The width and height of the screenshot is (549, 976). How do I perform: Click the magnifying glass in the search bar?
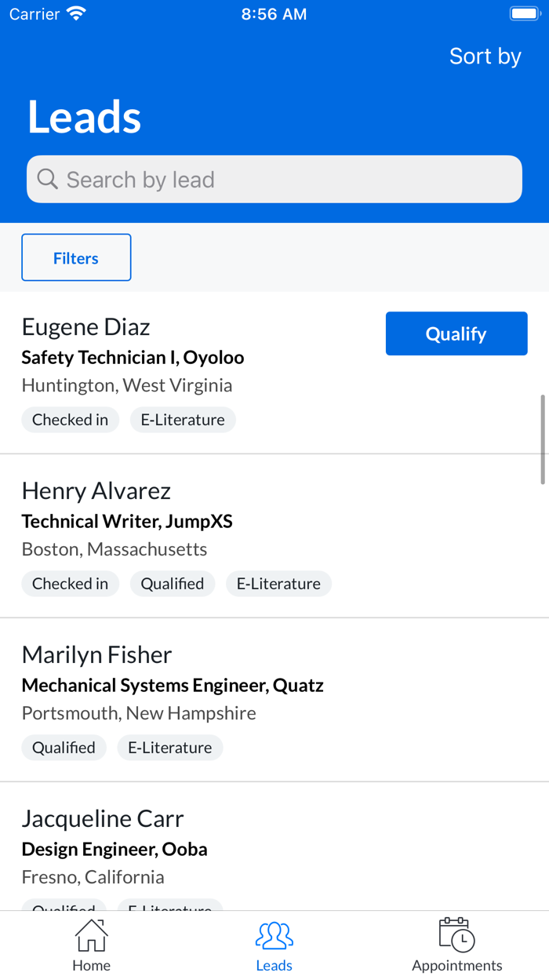coord(47,179)
